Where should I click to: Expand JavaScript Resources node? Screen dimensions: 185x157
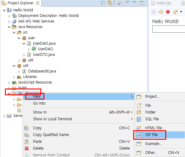coord(9,83)
